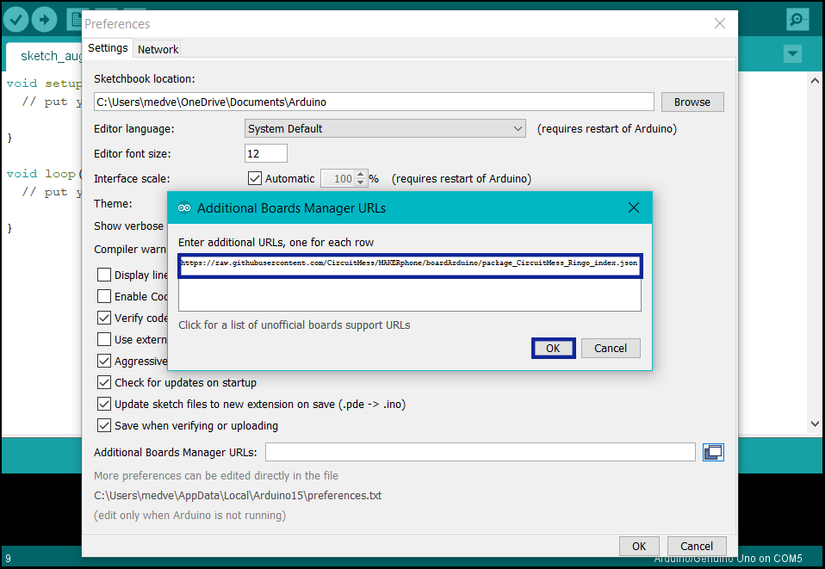Click Cancel in Additional Boards Manager URLs dialog
Viewport: 825px width, 569px height.
click(x=611, y=348)
